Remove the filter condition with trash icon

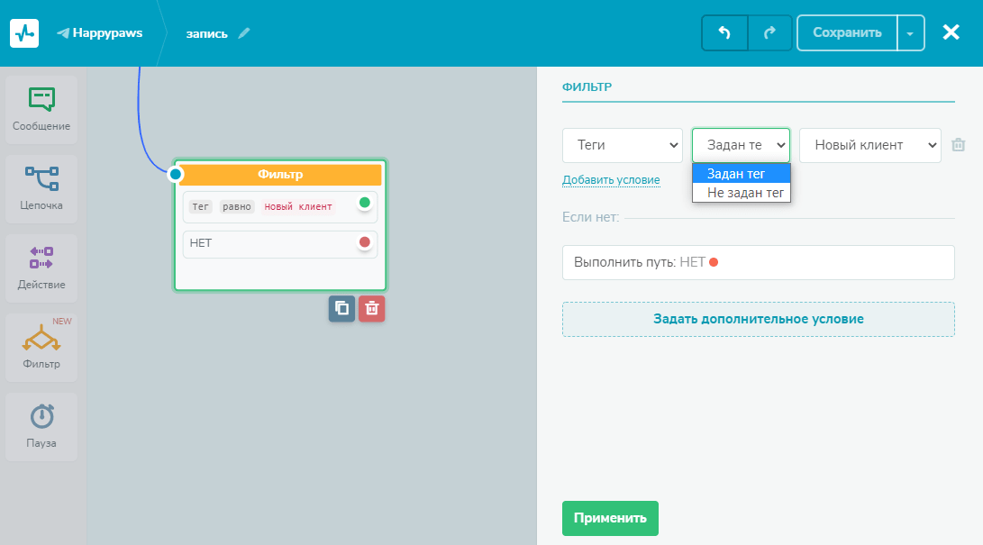coord(959,145)
